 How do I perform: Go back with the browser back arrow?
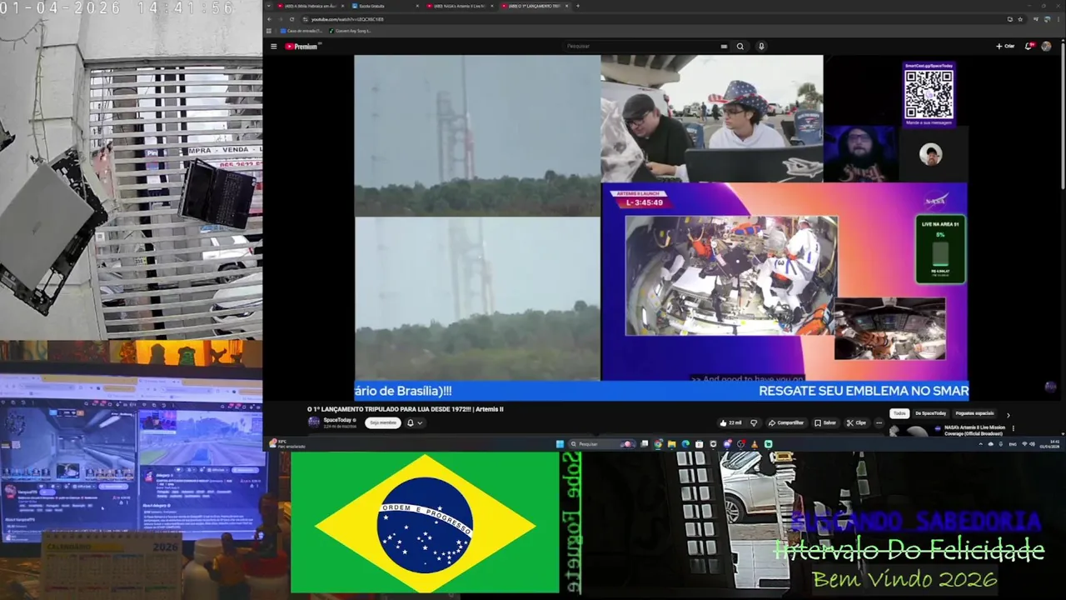pyautogui.click(x=271, y=19)
